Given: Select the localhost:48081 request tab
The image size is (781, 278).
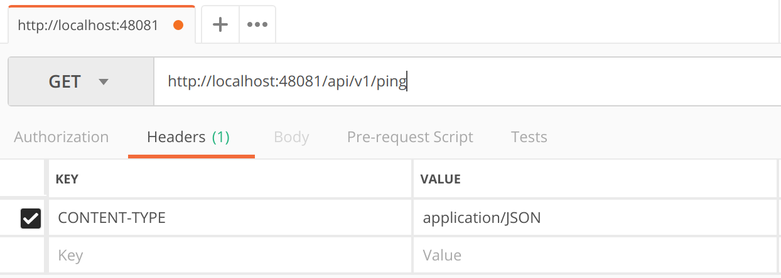Looking at the screenshot, I should coord(88,25).
